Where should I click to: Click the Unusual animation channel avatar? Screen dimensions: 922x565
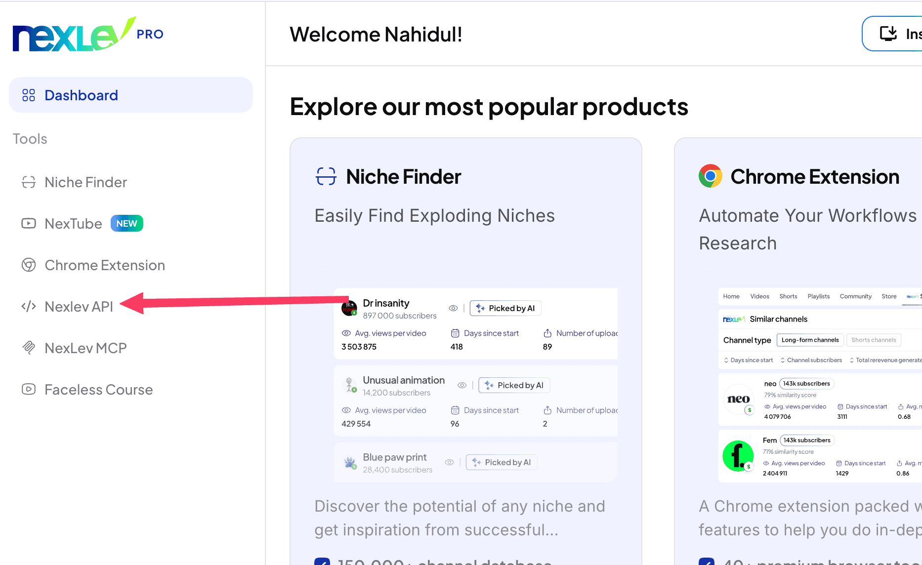click(x=350, y=385)
